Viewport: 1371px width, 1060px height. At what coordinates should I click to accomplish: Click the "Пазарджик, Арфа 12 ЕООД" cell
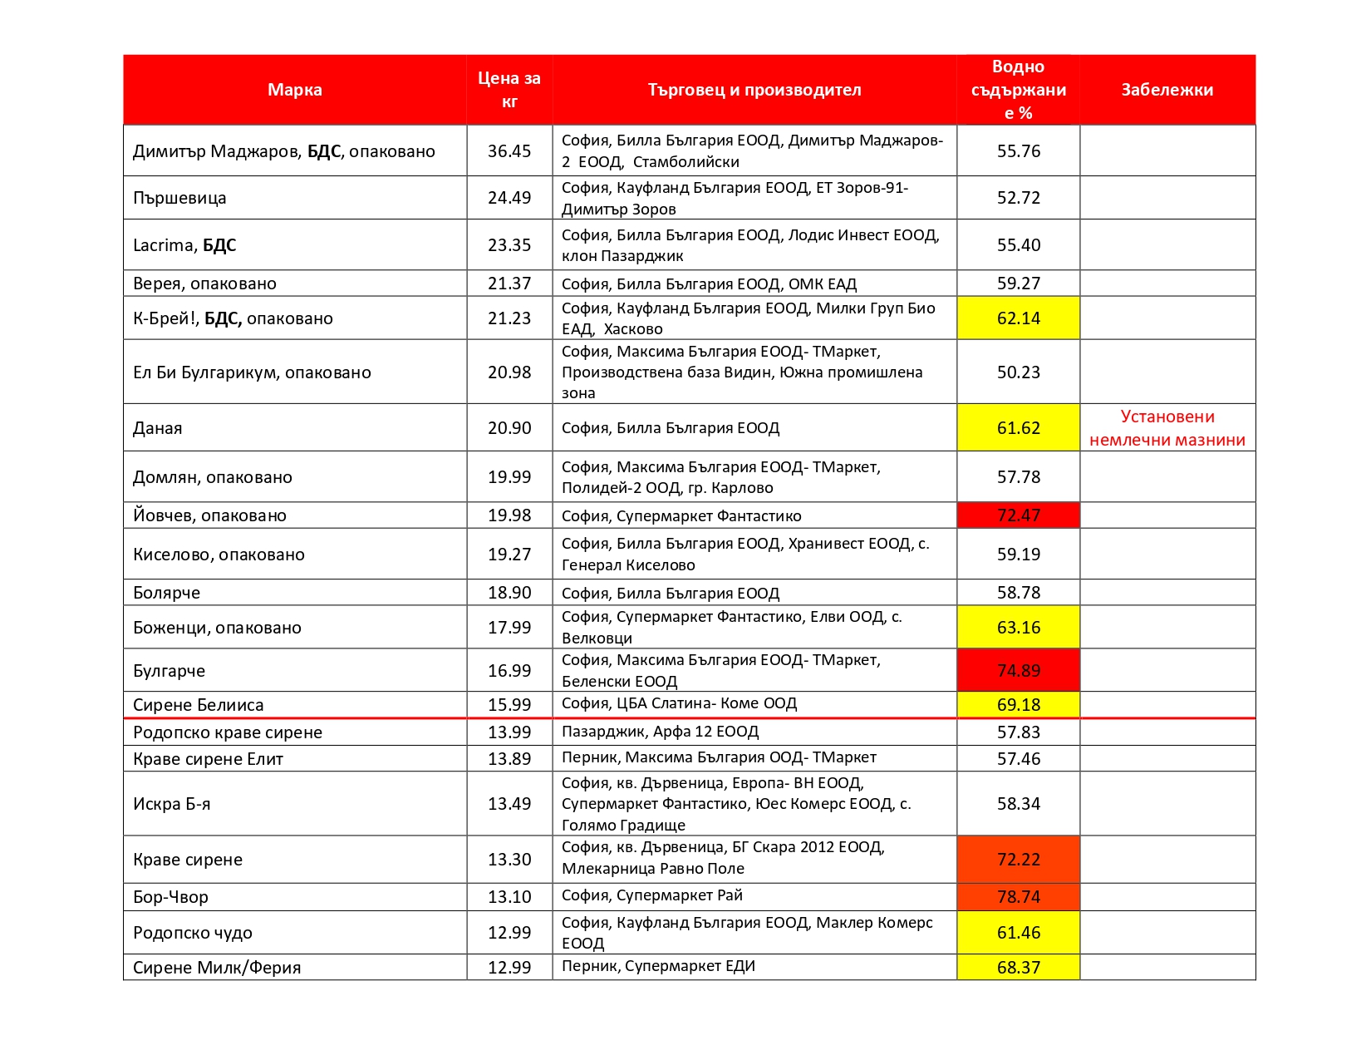[660, 732]
